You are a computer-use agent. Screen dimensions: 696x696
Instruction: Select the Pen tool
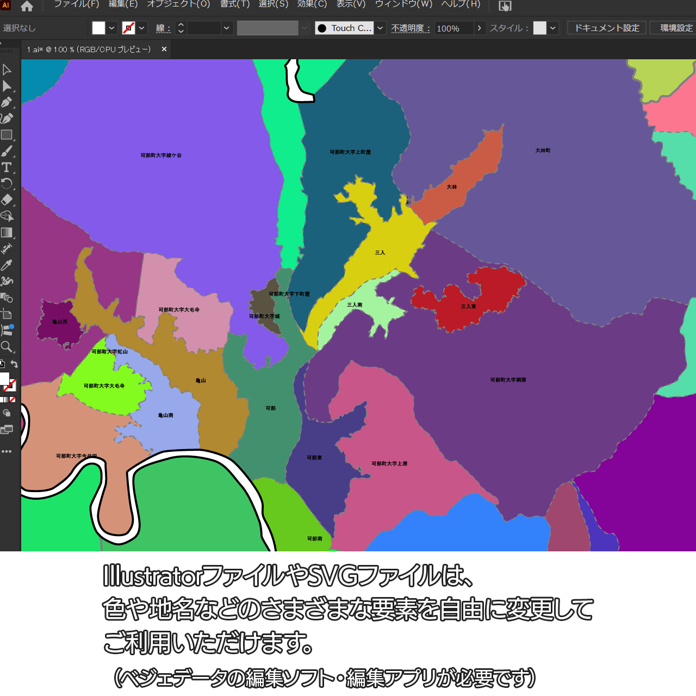[x=7, y=102]
